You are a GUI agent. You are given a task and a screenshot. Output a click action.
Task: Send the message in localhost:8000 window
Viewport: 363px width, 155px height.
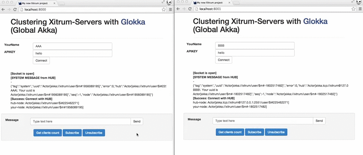137,122
